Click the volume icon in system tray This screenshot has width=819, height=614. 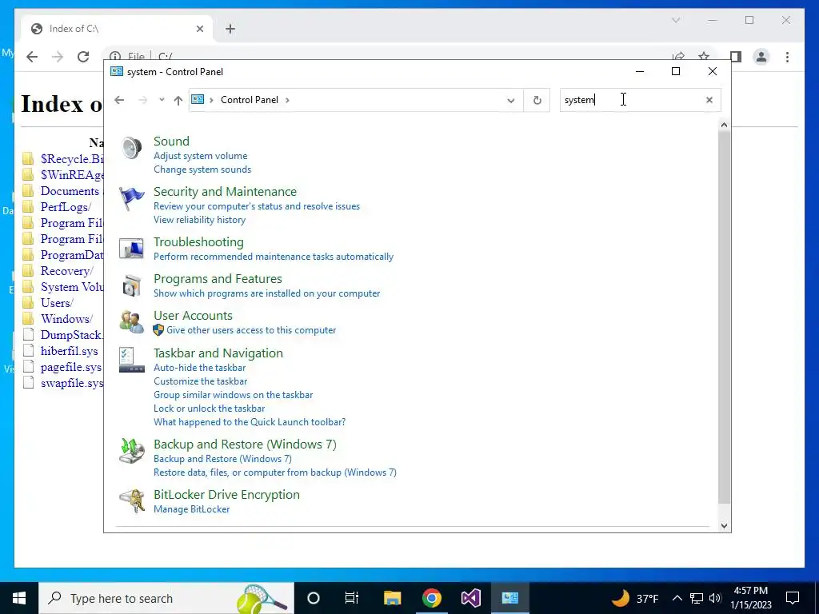point(715,598)
